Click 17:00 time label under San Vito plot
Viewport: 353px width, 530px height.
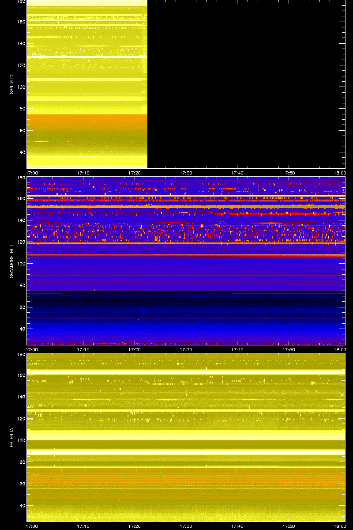click(32, 173)
